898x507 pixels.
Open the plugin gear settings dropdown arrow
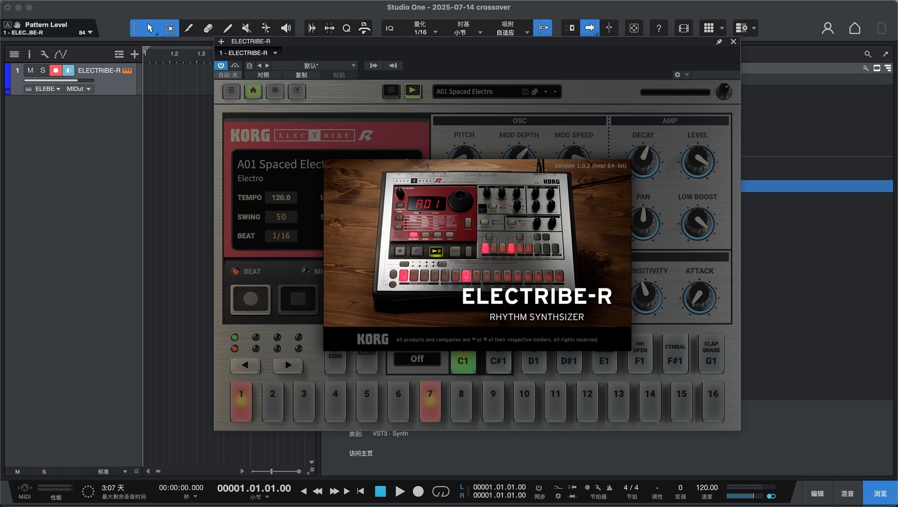pyautogui.click(x=687, y=75)
